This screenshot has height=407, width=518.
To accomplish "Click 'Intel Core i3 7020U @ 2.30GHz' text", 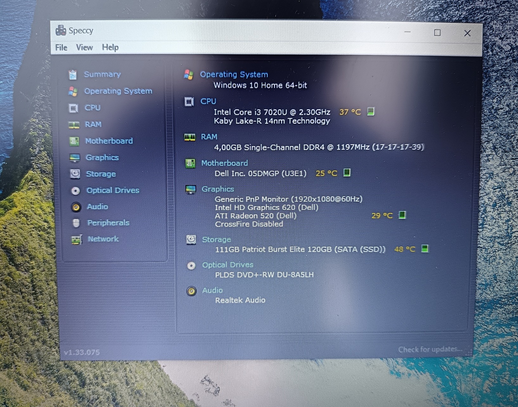I will (272, 112).
